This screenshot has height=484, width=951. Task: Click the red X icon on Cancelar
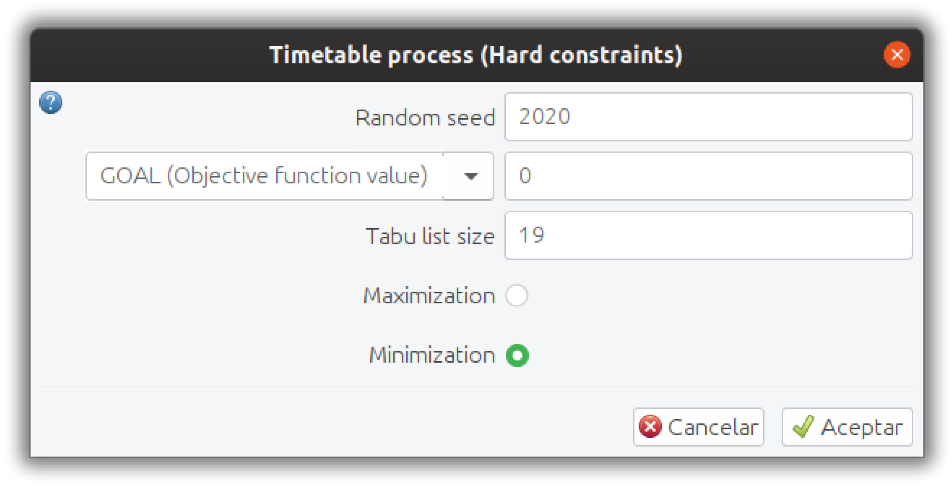pyautogui.click(x=650, y=427)
